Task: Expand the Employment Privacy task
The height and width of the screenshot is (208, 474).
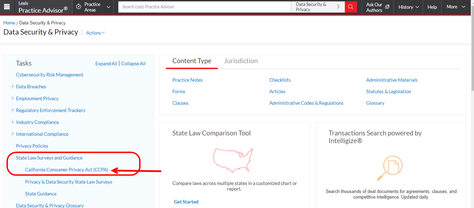Action: (x=13, y=98)
